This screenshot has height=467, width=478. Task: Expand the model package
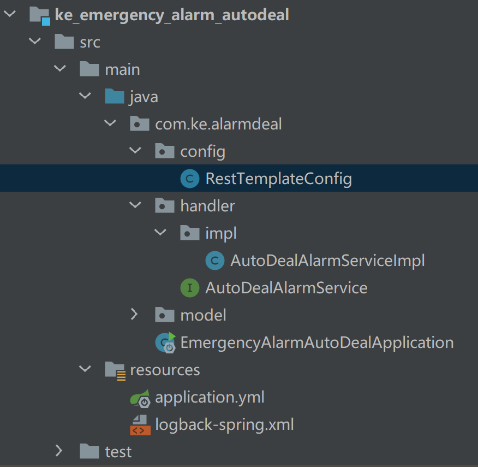pos(135,315)
